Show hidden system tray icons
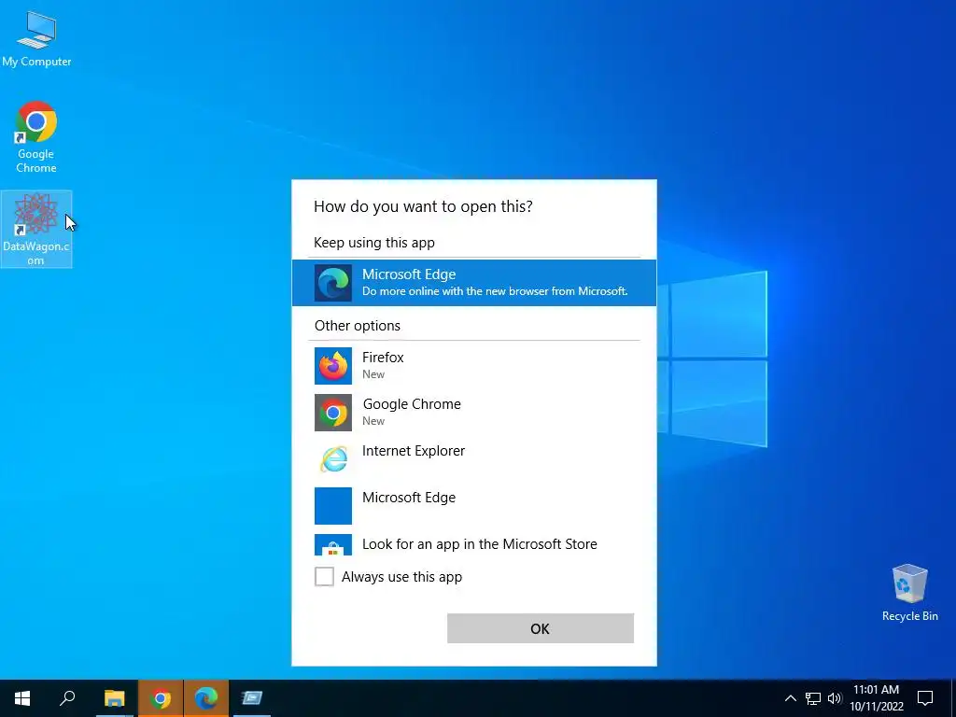 790,698
